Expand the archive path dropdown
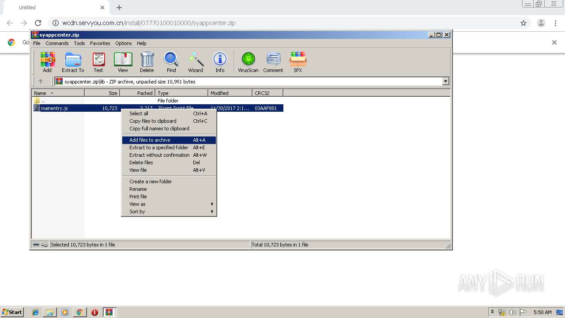The image size is (565, 318). pyautogui.click(x=445, y=81)
